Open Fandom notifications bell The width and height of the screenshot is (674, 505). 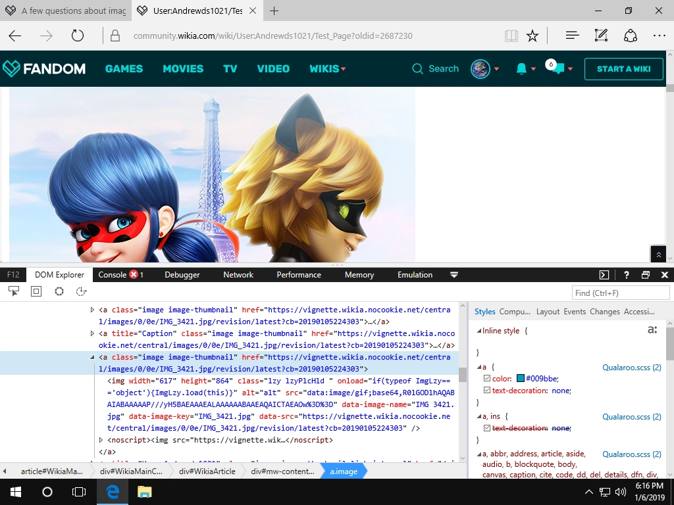coord(521,68)
